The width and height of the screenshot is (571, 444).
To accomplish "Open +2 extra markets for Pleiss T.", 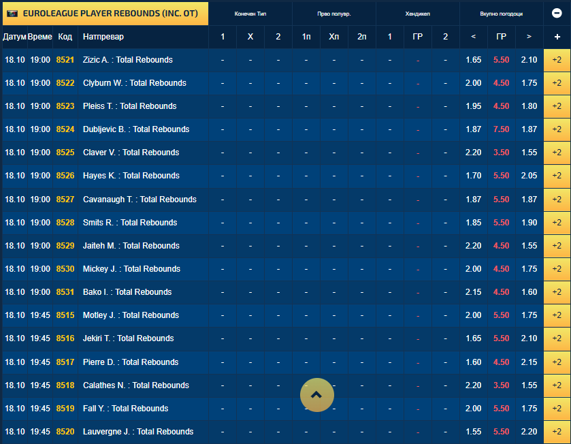I will 557,106.
